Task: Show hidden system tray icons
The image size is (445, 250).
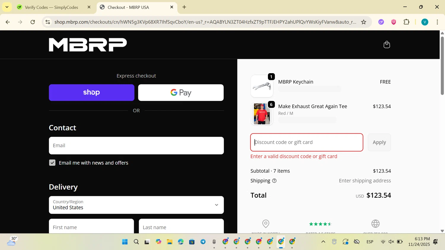Action: point(323,242)
